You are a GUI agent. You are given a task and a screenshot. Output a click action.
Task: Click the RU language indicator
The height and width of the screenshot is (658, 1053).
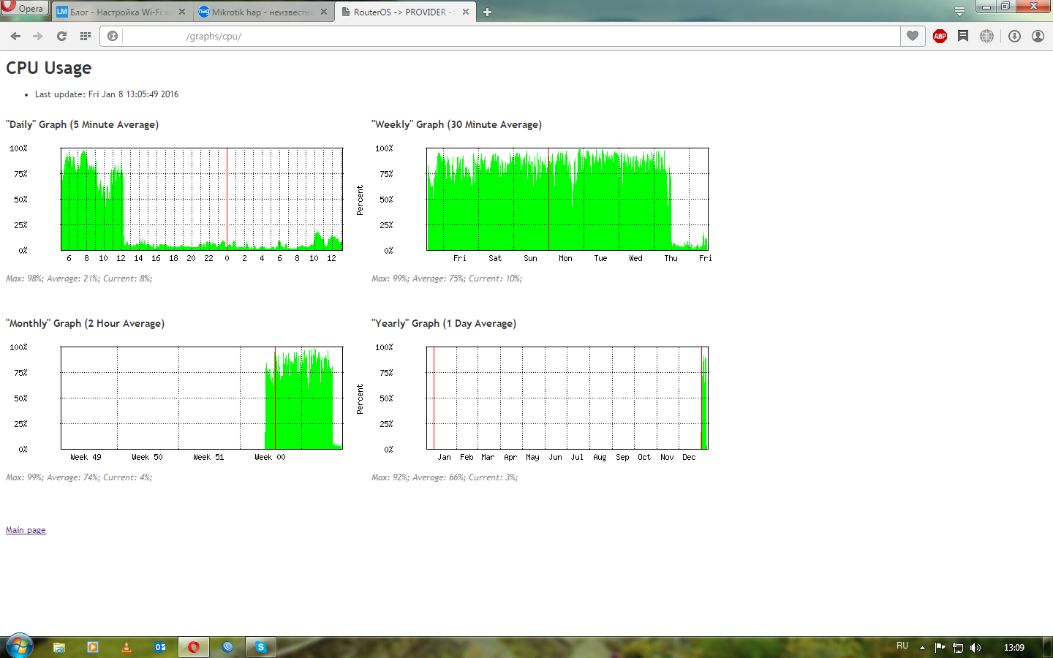pos(902,646)
